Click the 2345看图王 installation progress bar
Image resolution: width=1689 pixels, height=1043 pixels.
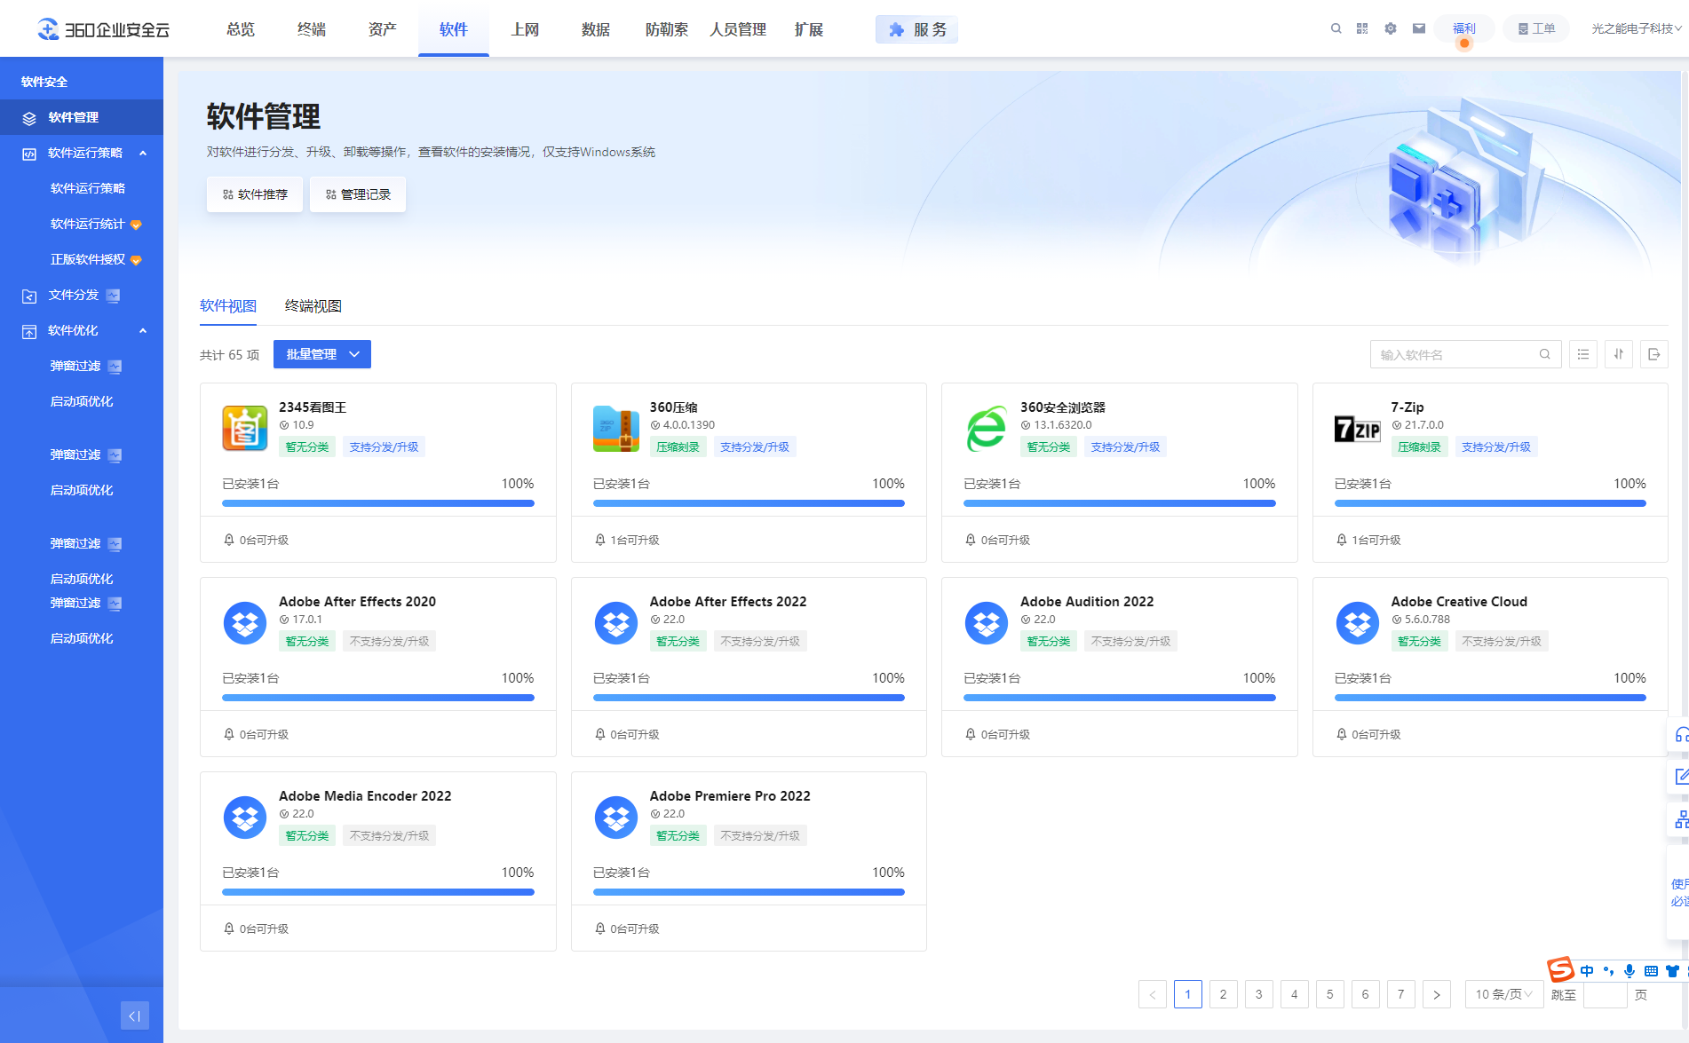pos(378,503)
